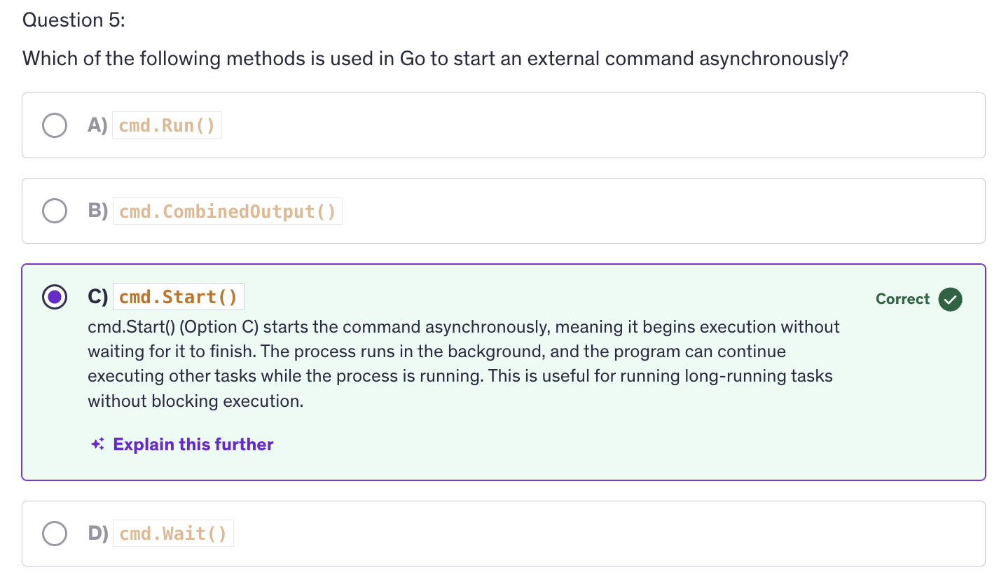Click the green Correct checkmark icon
The width and height of the screenshot is (1006, 584).
(x=950, y=299)
